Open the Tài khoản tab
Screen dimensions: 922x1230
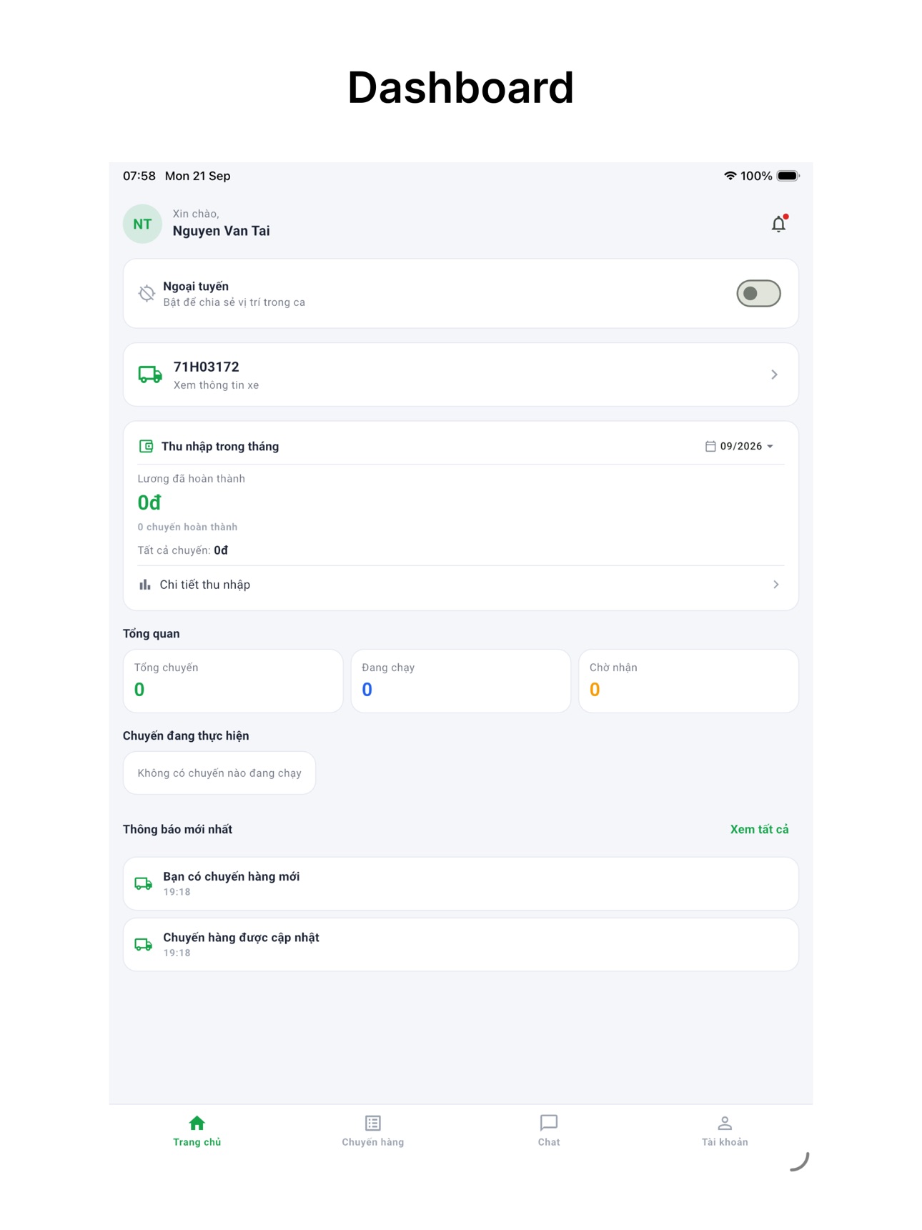(725, 1131)
